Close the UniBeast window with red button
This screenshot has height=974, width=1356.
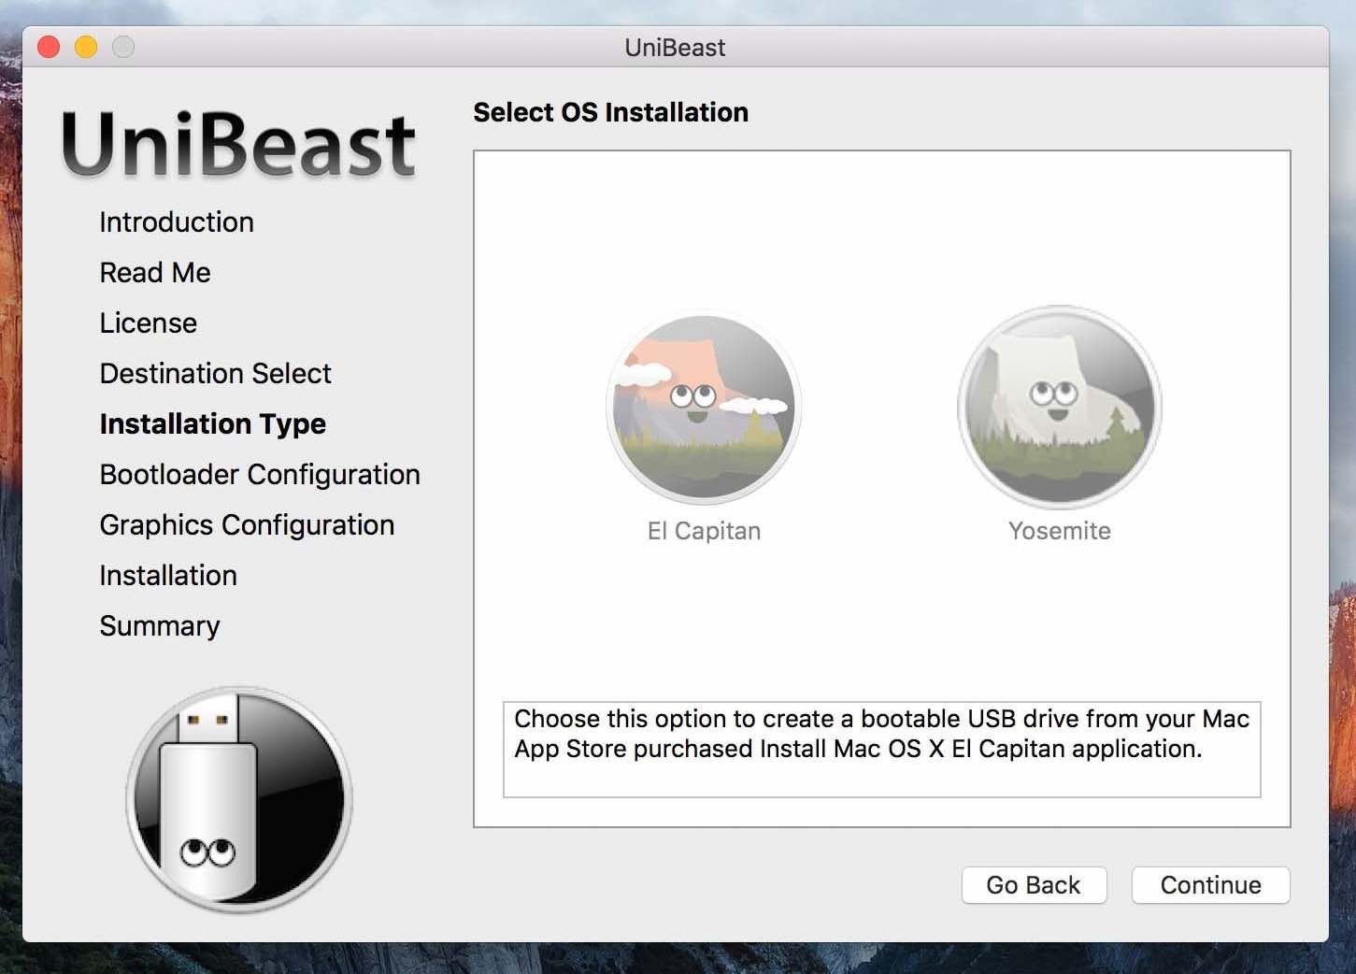click(x=49, y=47)
